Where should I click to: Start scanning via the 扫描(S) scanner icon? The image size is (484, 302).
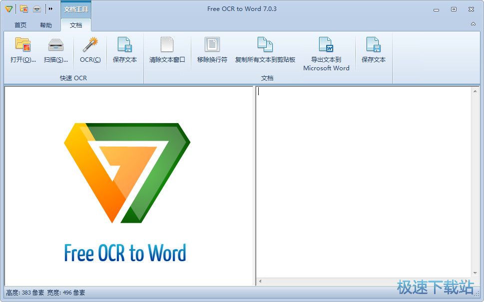click(x=55, y=50)
